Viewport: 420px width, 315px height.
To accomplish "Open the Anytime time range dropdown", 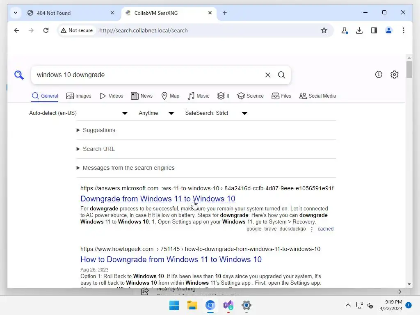I will [x=156, y=113].
